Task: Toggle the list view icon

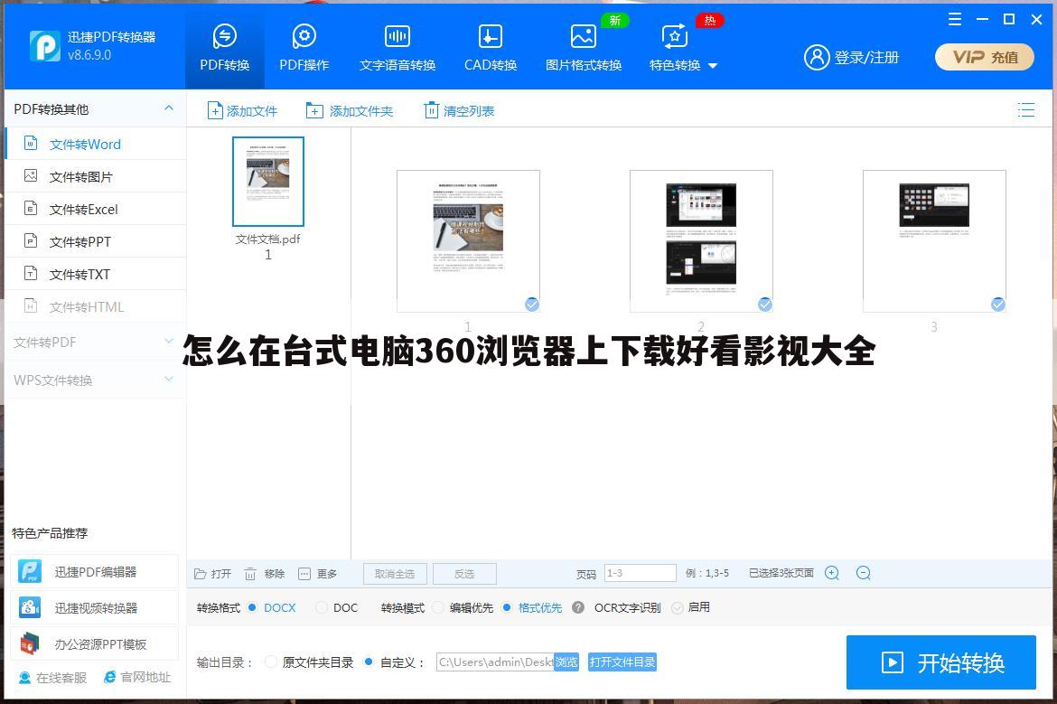Action: click(1026, 110)
